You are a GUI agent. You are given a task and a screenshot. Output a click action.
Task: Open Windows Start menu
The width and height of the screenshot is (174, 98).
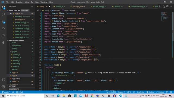(3, 96)
